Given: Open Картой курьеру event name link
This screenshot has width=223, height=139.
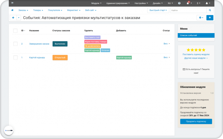Looking at the screenshot, I should pyautogui.click(x=37, y=58).
